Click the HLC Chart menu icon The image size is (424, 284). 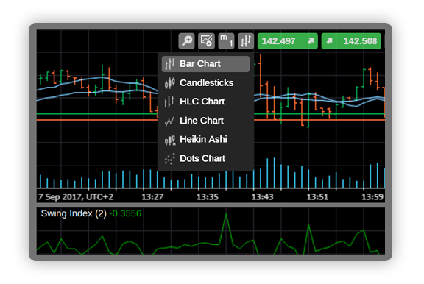pos(169,102)
